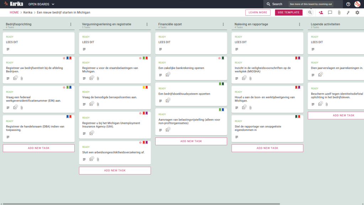
Task: Click the Kerika logo
Action: click(x=14, y=4)
